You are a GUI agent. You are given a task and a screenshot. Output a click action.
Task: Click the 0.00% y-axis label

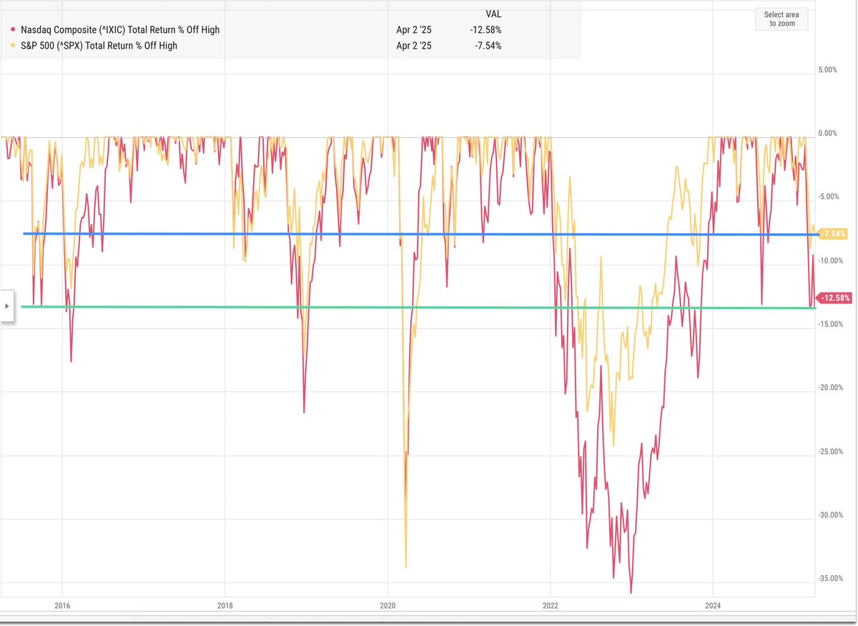point(827,133)
